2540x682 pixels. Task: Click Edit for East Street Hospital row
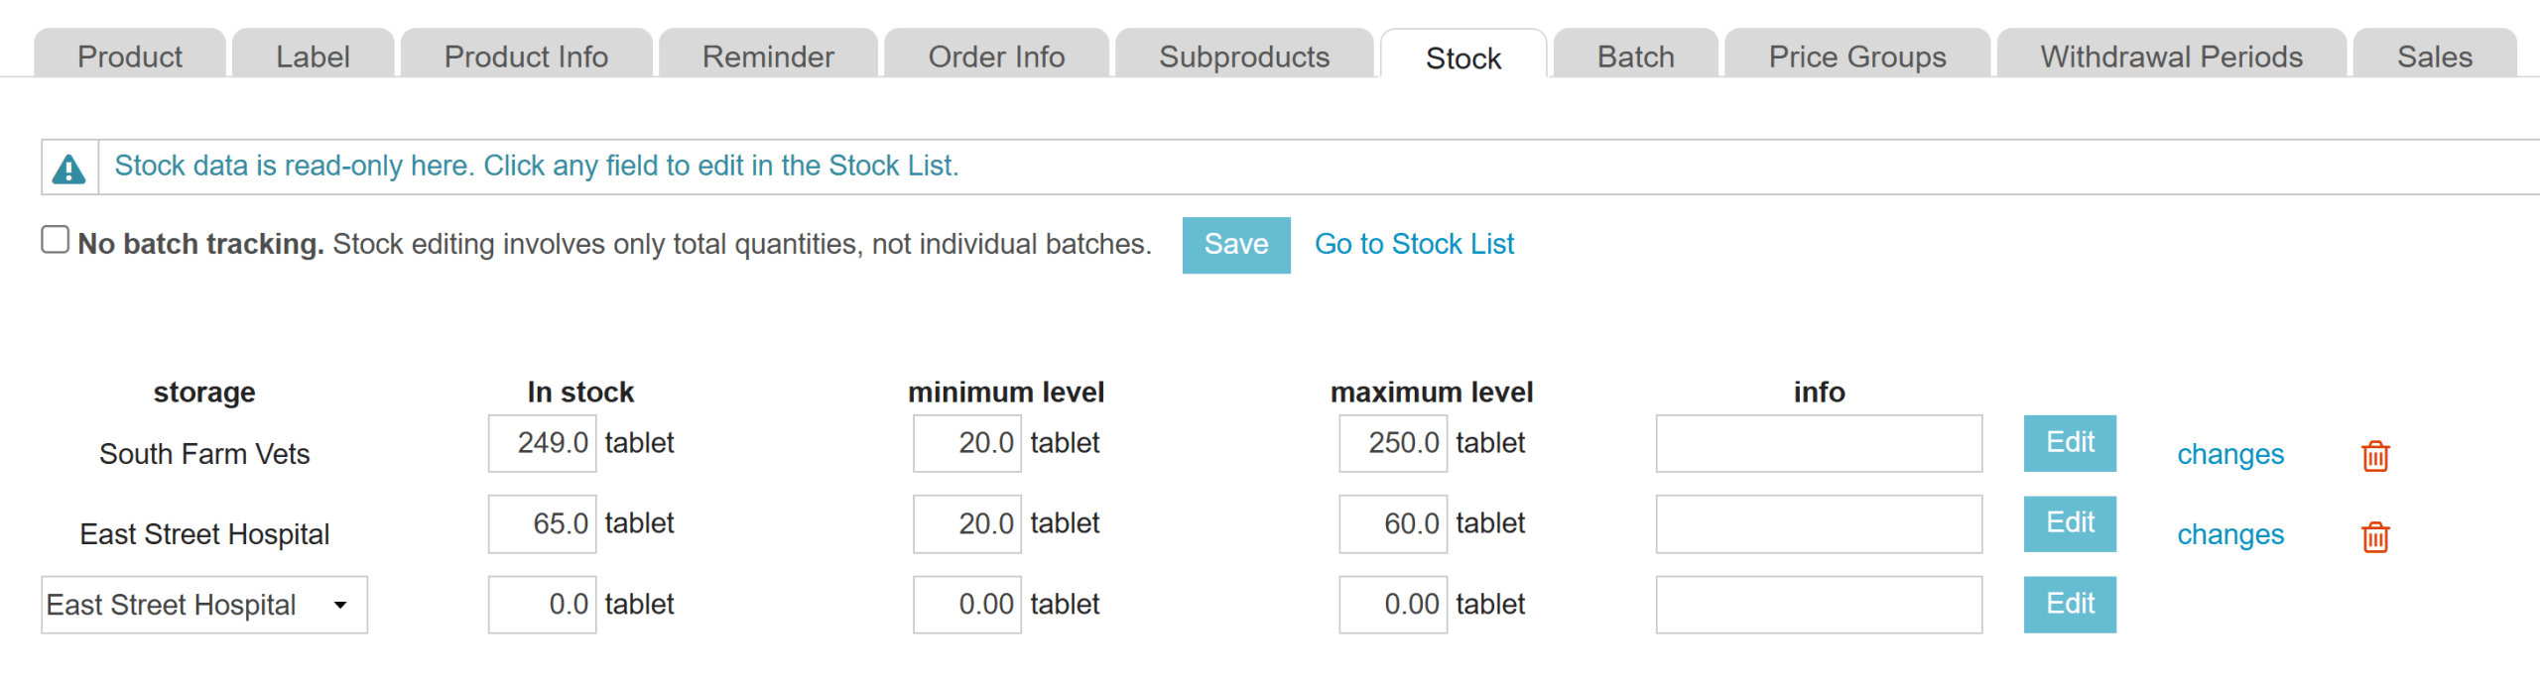coord(2070,523)
